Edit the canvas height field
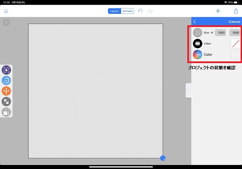The height and width of the screenshot is (169, 242). tap(235, 33)
